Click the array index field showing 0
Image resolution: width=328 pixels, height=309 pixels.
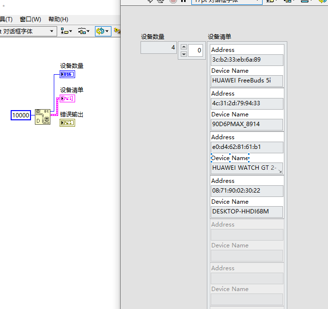pos(195,50)
